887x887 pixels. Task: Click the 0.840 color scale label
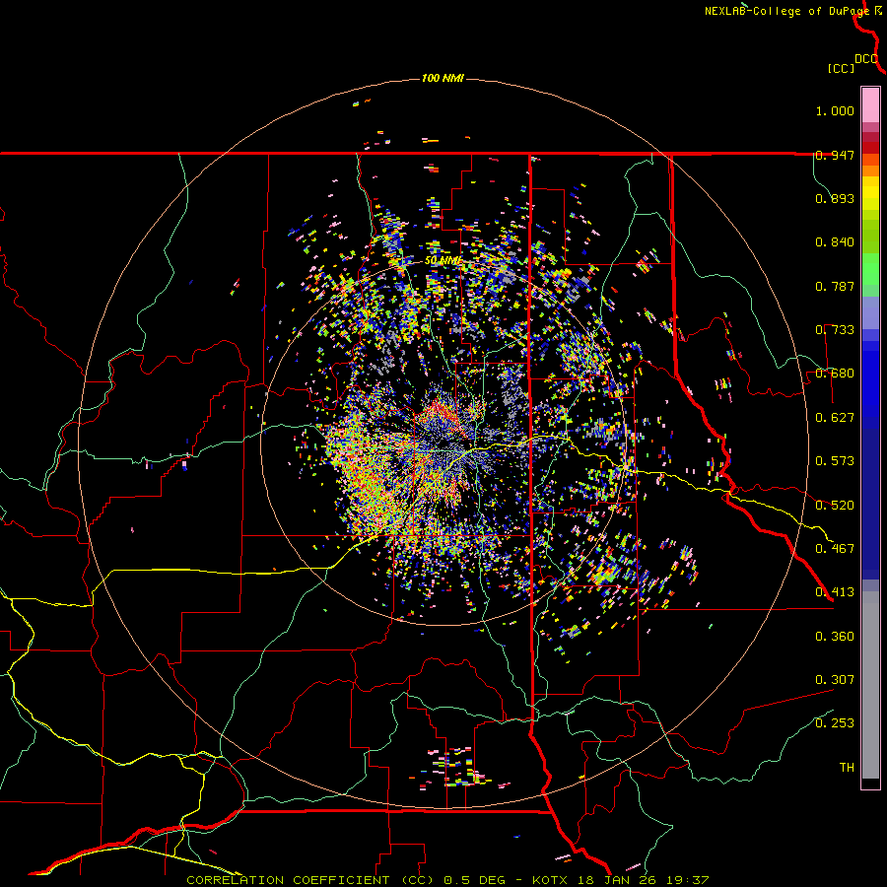click(x=835, y=242)
